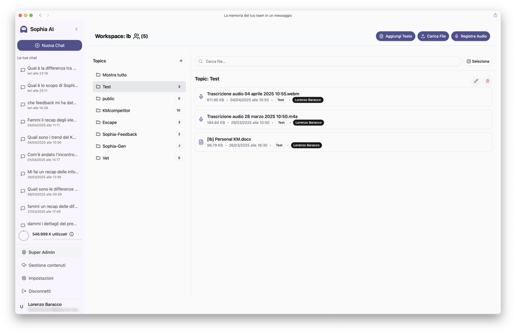The width and height of the screenshot is (516, 334).
Task: Go back with the title bar back arrow
Action: point(40,15)
